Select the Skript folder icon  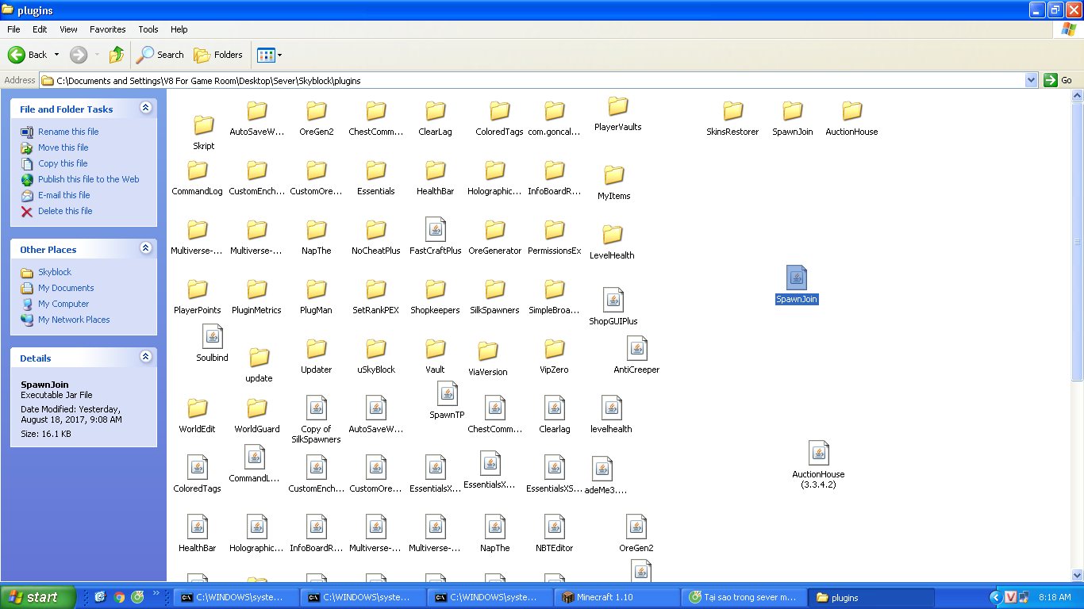pos(204,125)
